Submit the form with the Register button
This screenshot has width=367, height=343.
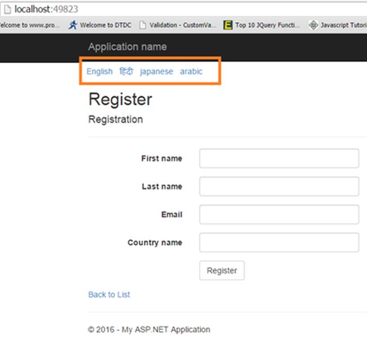222,270
